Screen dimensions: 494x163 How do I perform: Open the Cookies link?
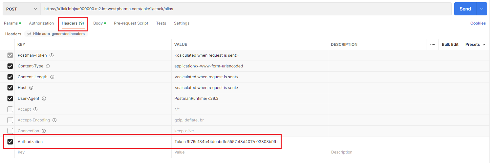pos(478,23)
